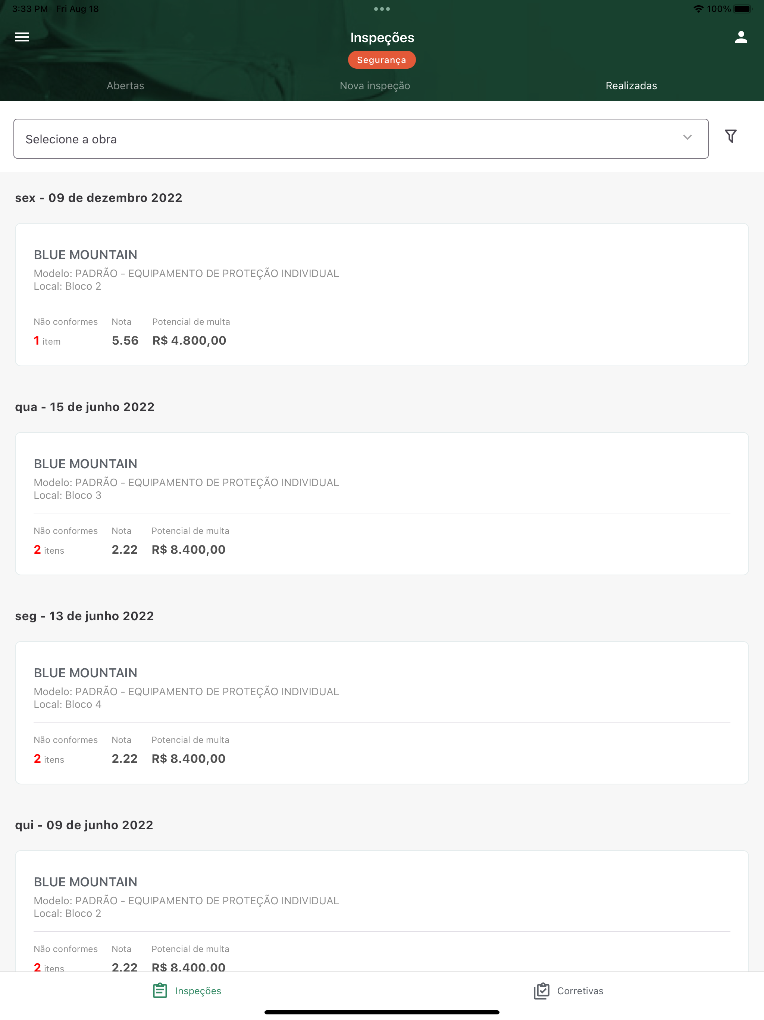Select the Inspeções page title
The width and height of the screenshot is (764, 1020).
[x=382, y=37]
